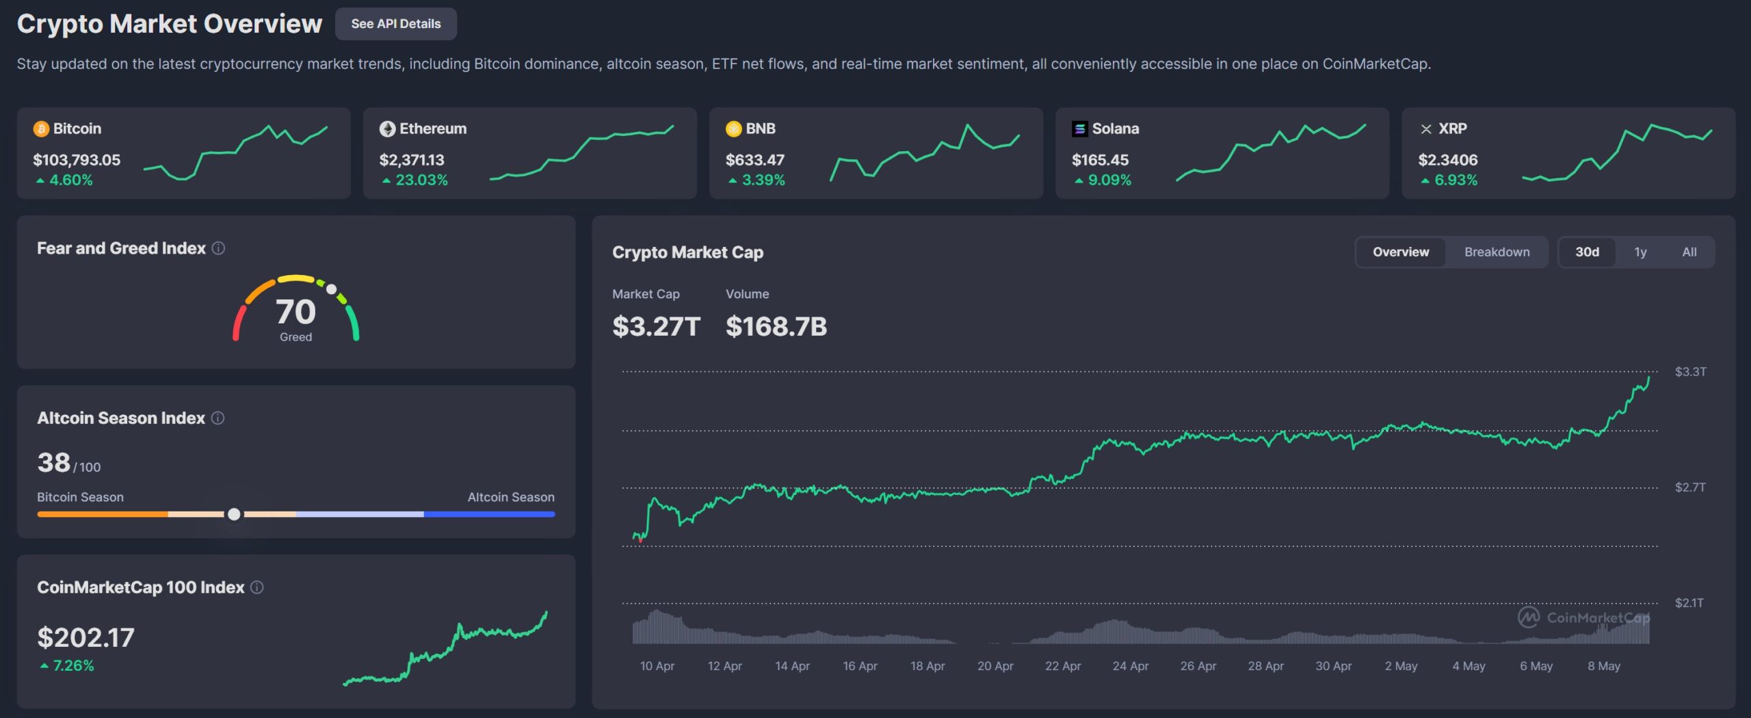Switch to the Breakdown tab
This screenshot has width=1751, height=718.
coord(1497,252)
